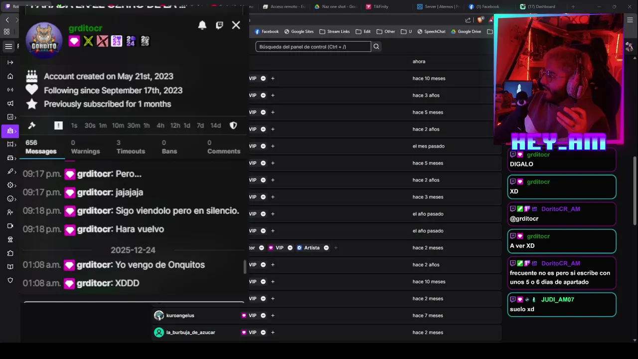Image resolution: width=638 pixels, height=359 pixels.
Task: Click the grditocr name in the DIGALO chat message
Action: (x=538, y=155)
